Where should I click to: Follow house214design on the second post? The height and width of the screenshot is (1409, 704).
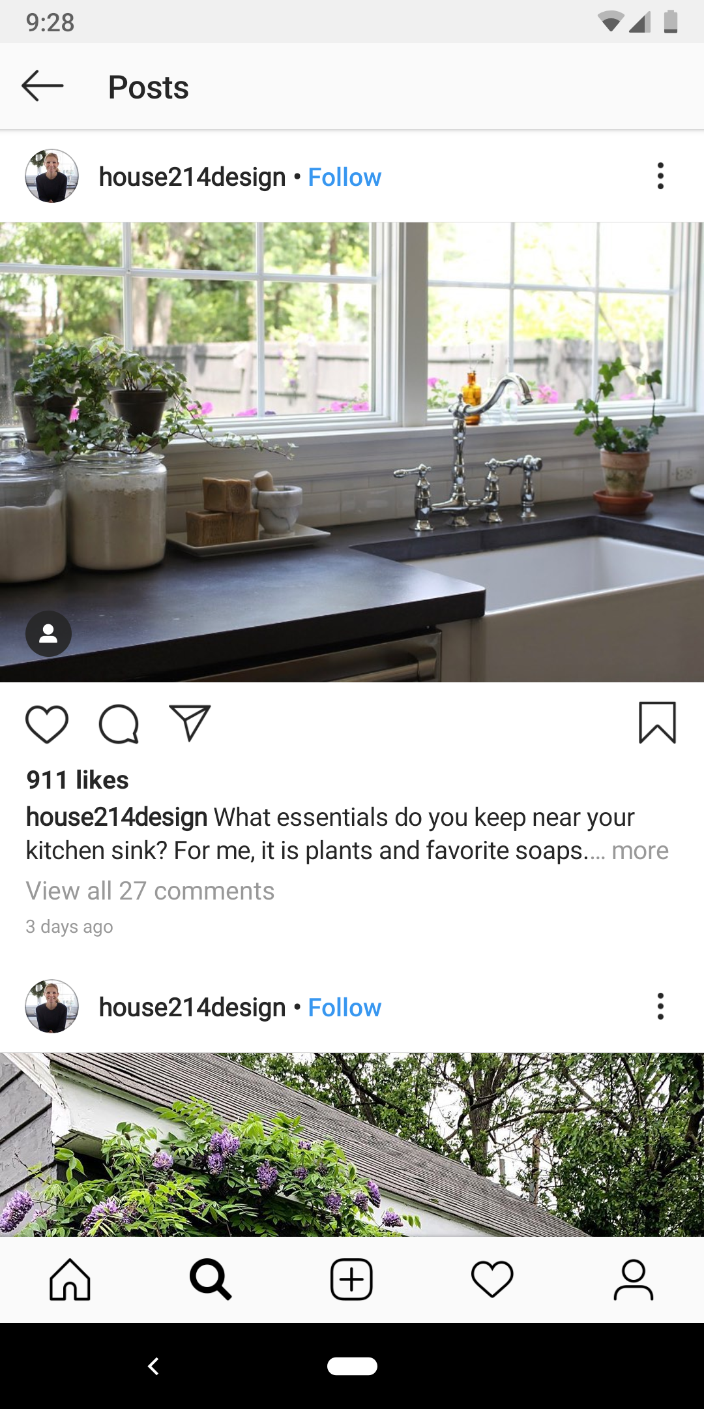point(344,1008)
